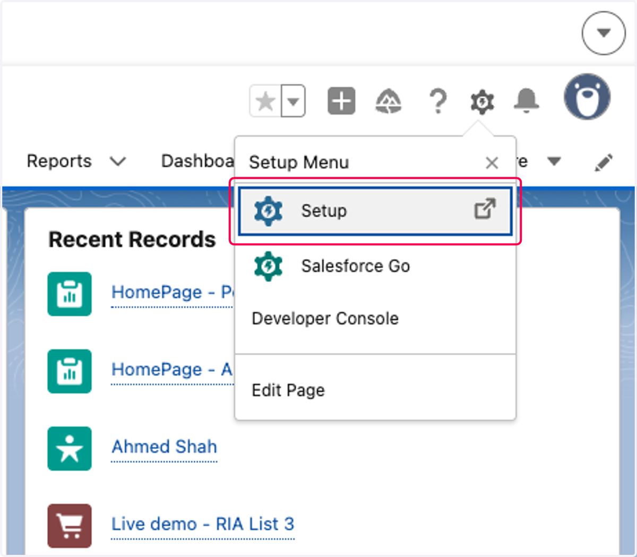Open the Trailhead guidance center icon
This screenshot has height=557, width=637.
click(389, 101)
